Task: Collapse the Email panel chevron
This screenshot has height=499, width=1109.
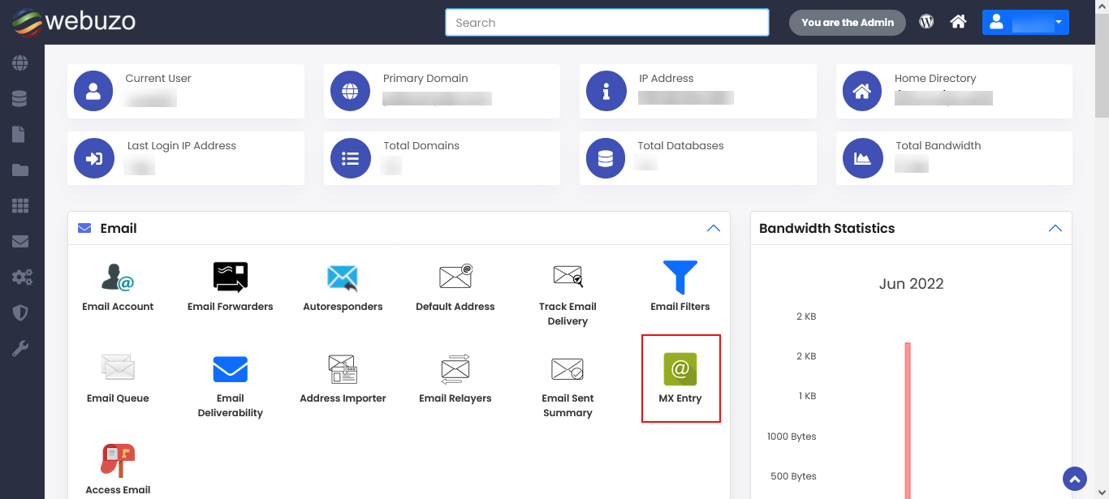Action: click(713, 229)
